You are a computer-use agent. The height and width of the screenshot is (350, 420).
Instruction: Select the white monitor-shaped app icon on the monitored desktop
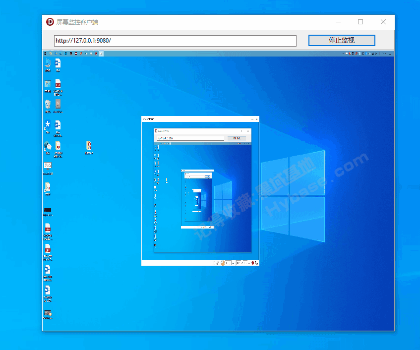pyautogui.click(x=48, y=169)
